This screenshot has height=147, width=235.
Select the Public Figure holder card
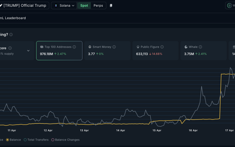click(155, 51)
